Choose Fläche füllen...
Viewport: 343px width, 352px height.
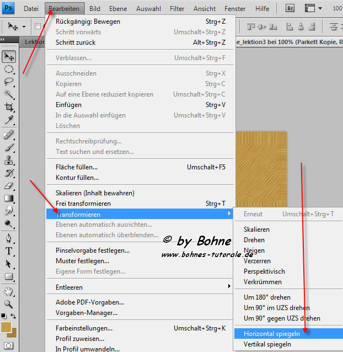click(x=141, y=167)
